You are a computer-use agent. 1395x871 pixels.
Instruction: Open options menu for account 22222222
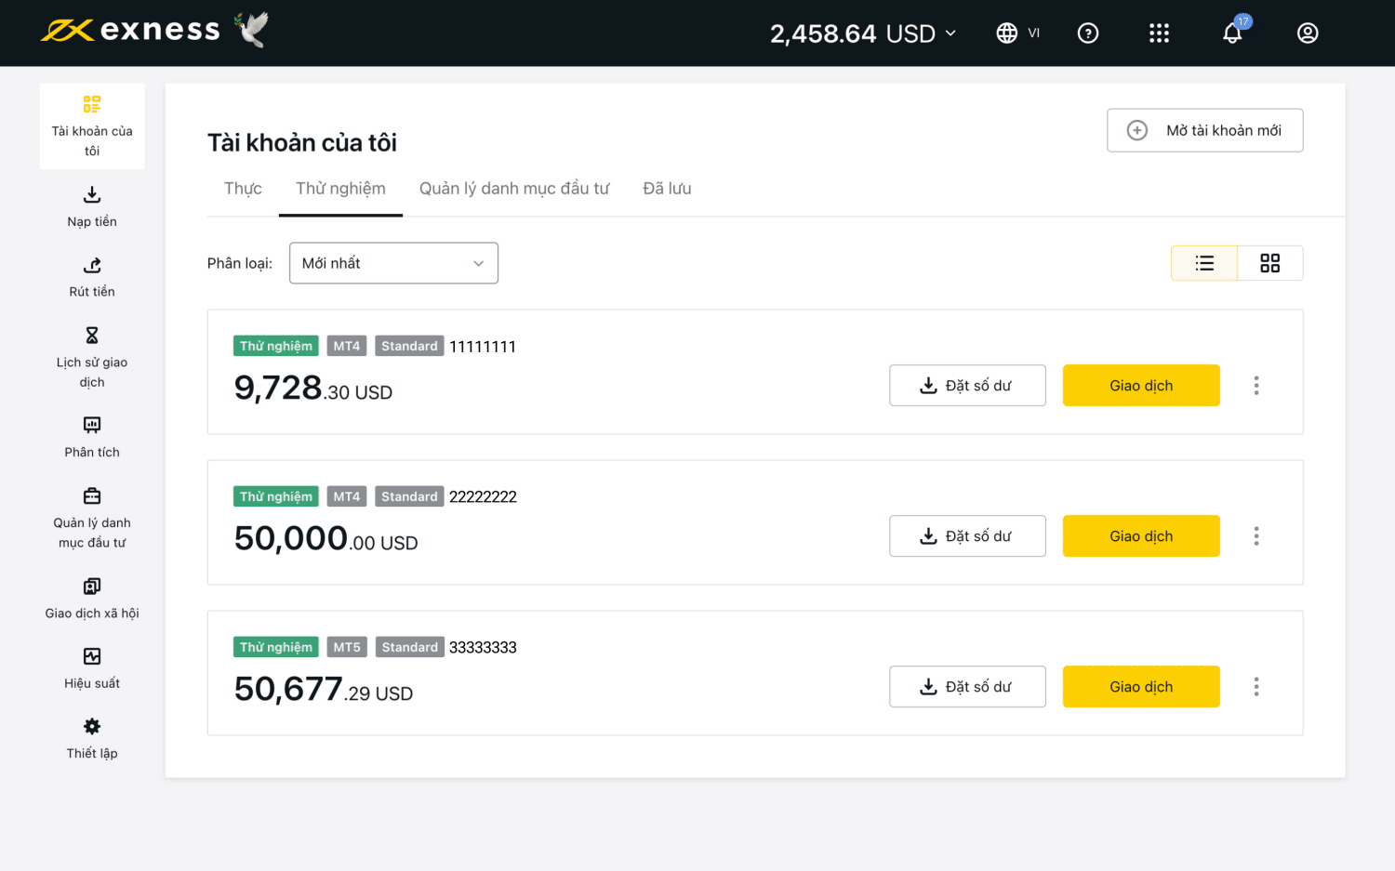click(x=1255, y=536)
